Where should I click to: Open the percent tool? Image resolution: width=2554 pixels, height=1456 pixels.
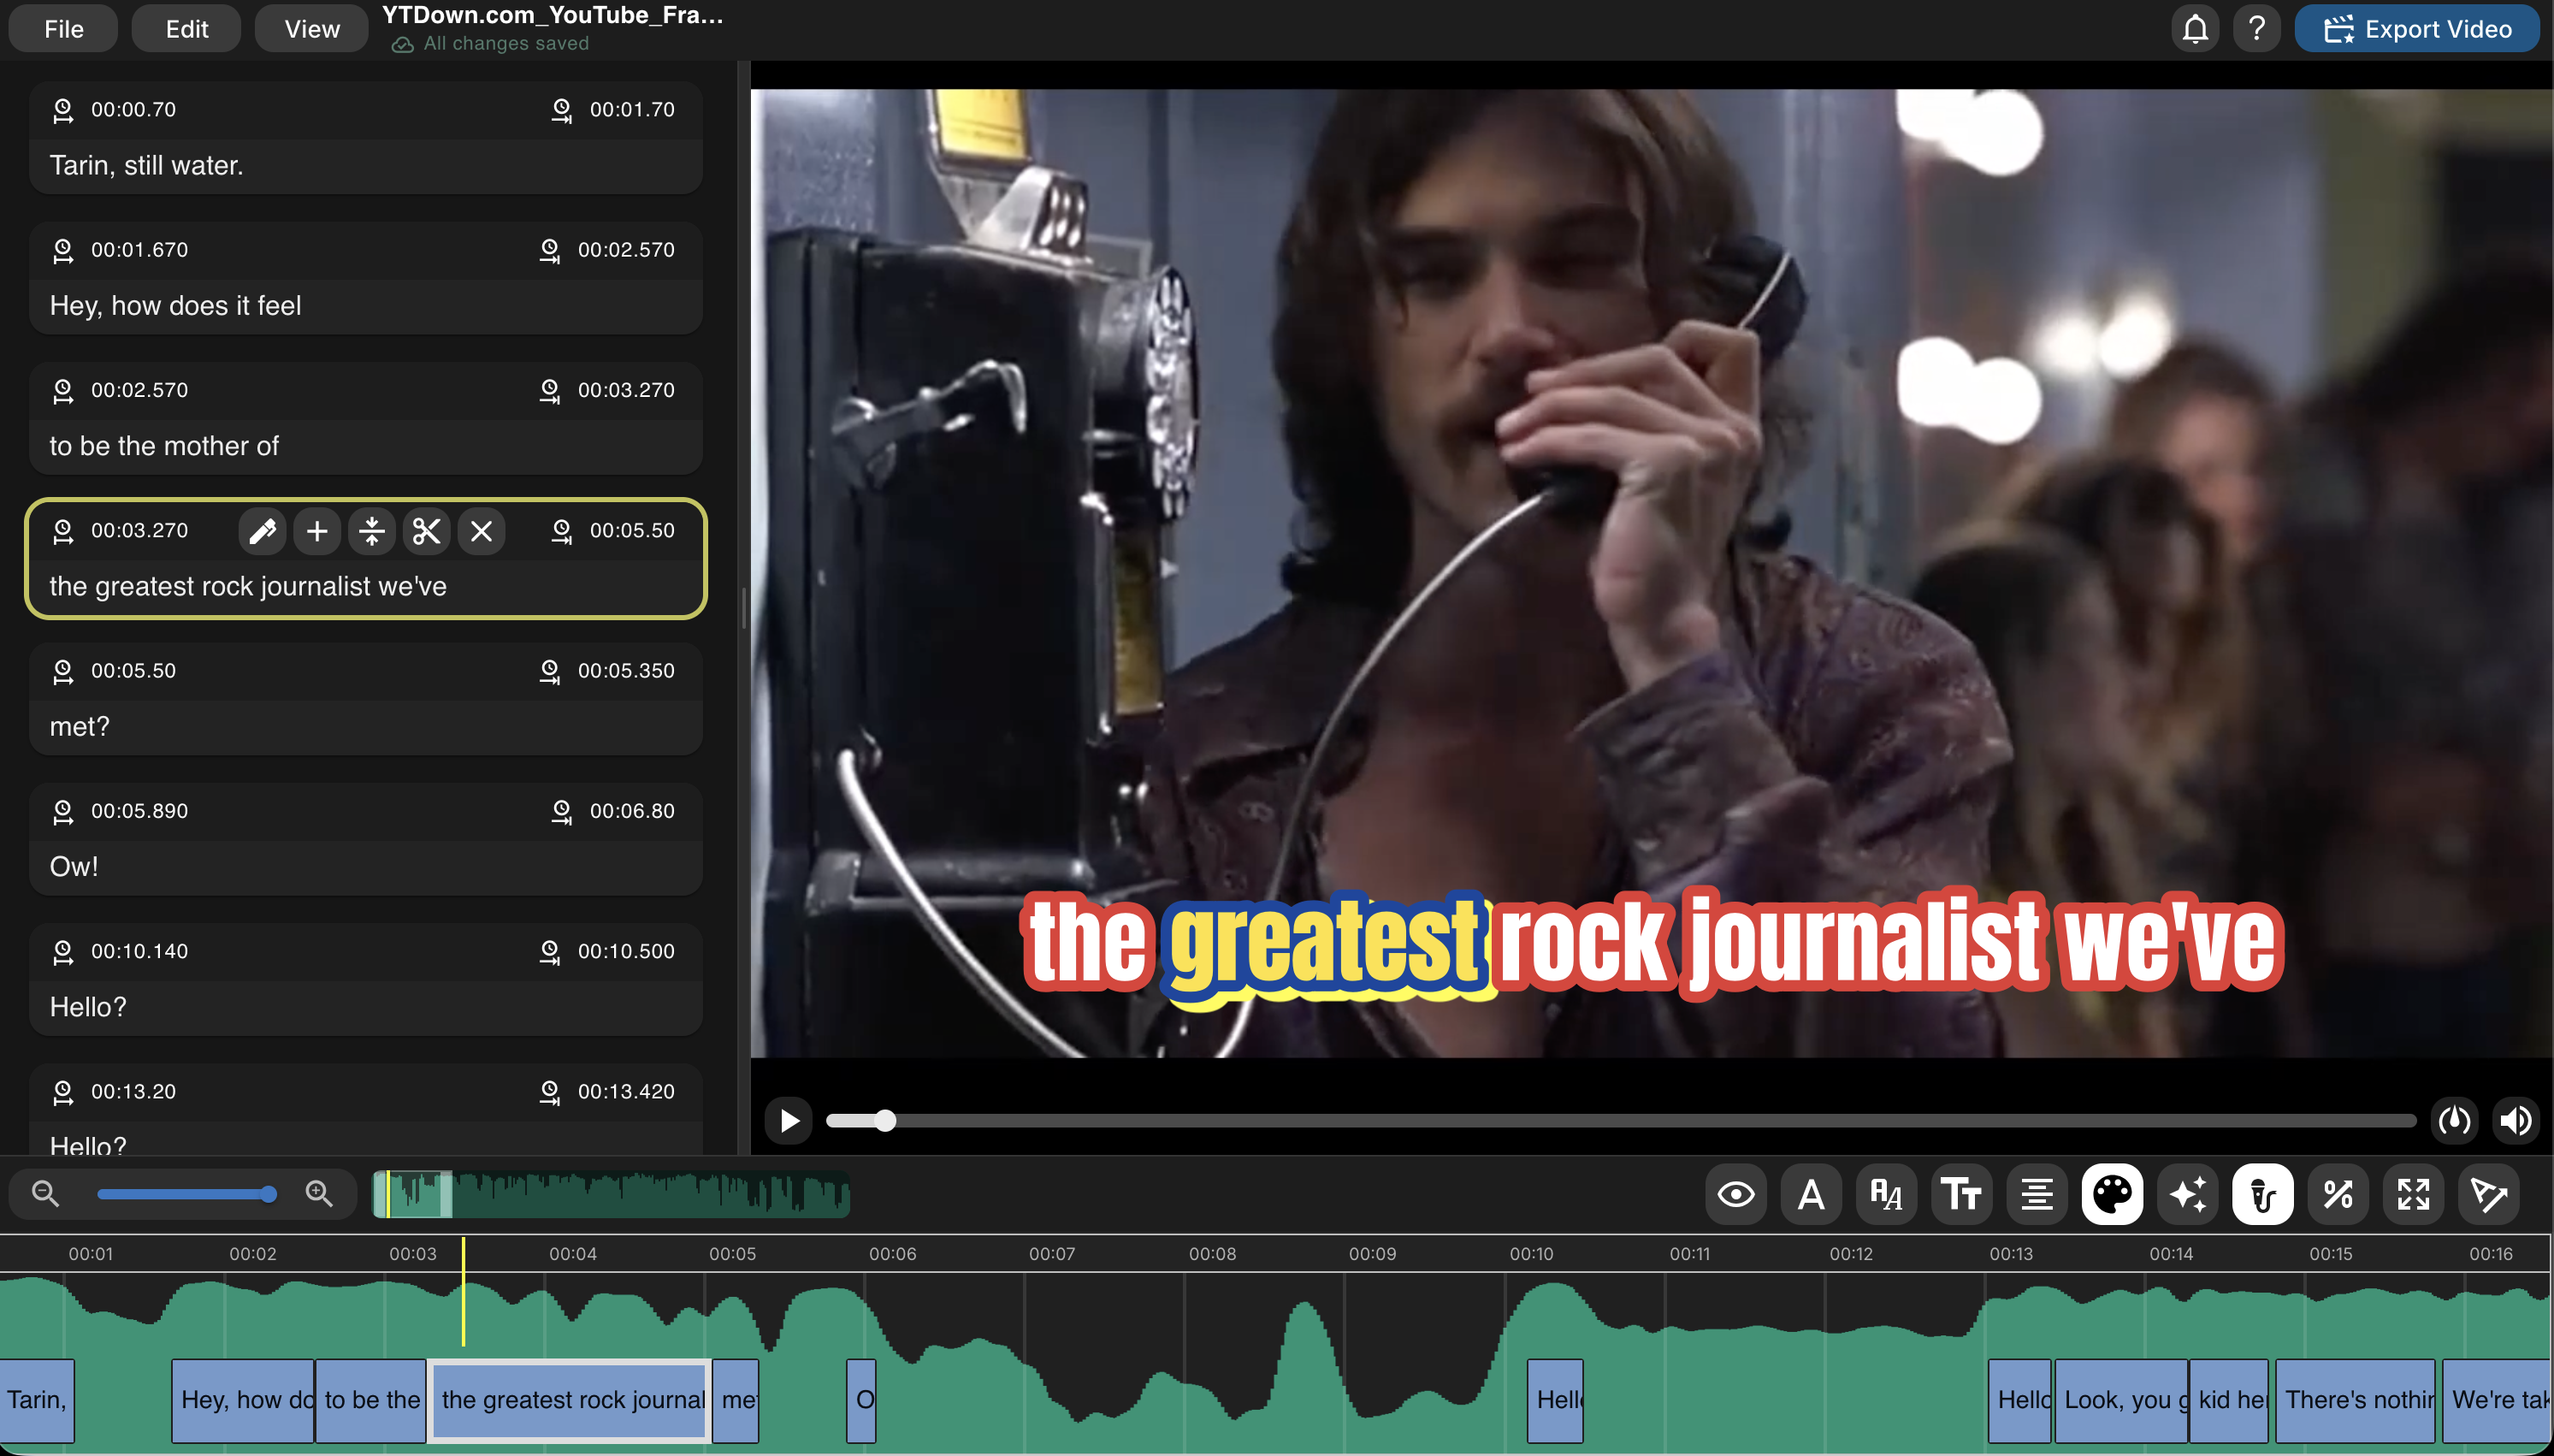(2338, 1194)
